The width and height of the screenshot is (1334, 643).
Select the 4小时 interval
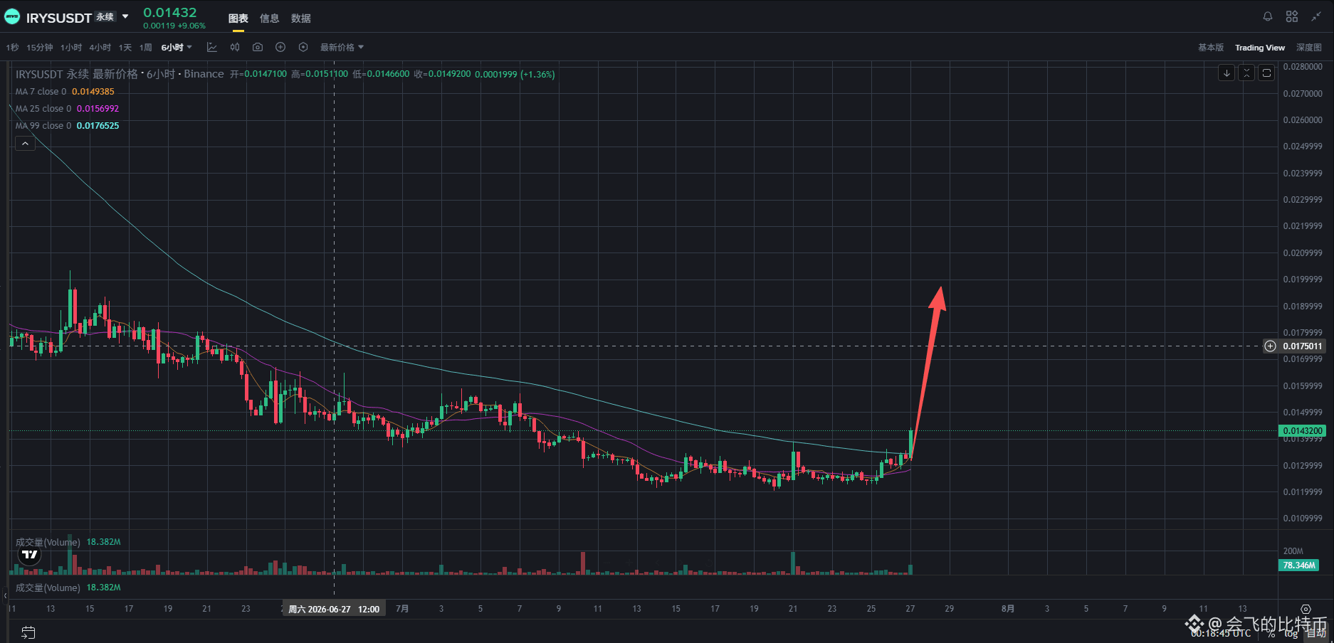click(100, 48)
